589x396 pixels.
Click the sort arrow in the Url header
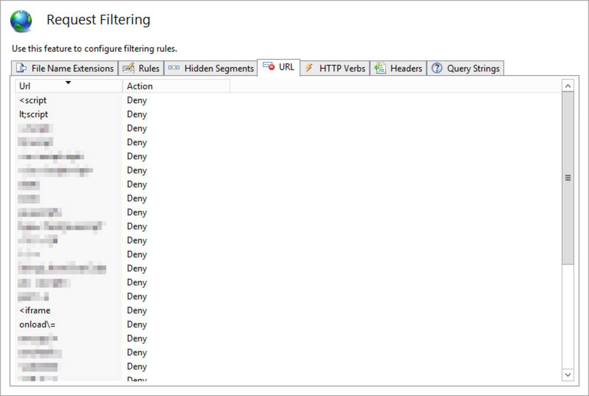click(68, 82)
